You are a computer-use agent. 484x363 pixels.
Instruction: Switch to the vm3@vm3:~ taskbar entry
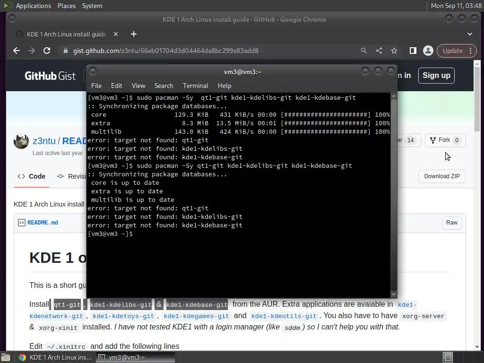[135, 357]
